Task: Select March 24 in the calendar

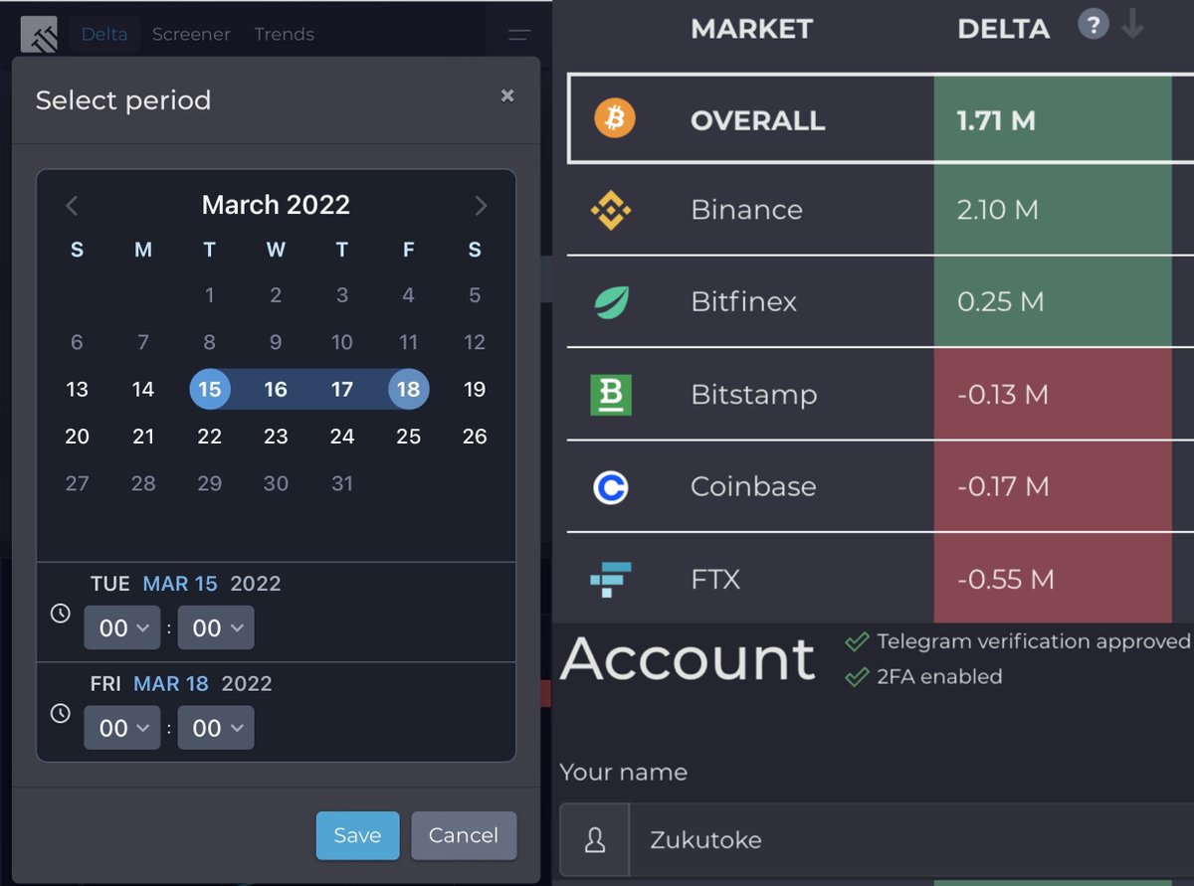Action: (x=342, y=436)
